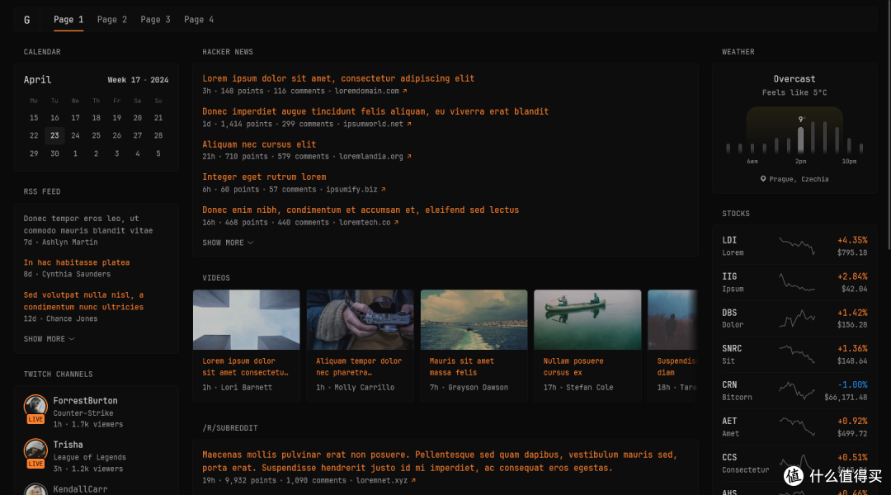Open 'Aliquam nec cursus elit' headline
This screenshot has height=495, width=891.
click(x=259, y=144)
